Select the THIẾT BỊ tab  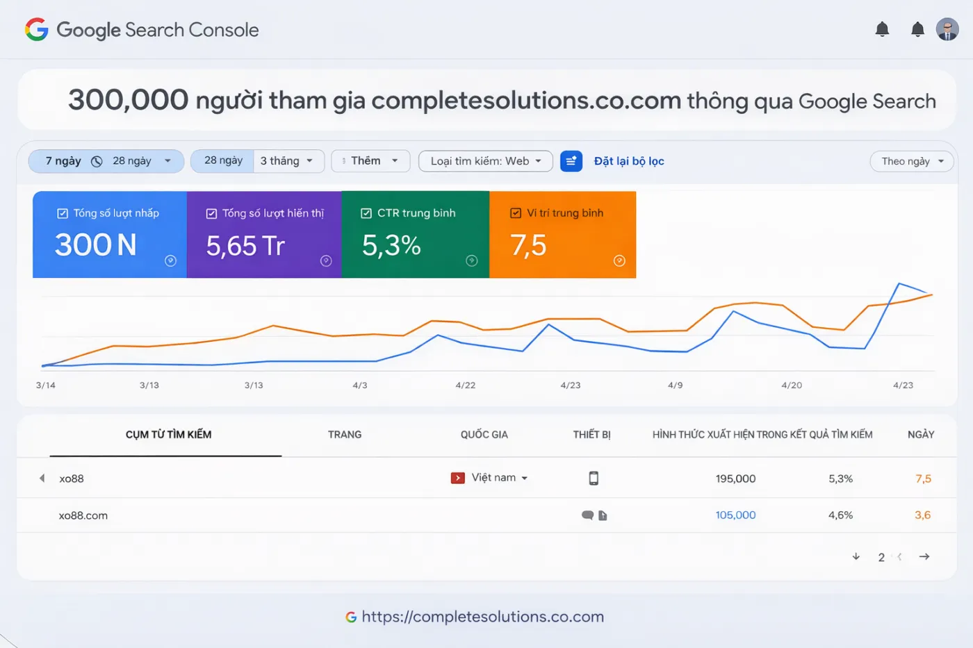(x=591, y=435)
